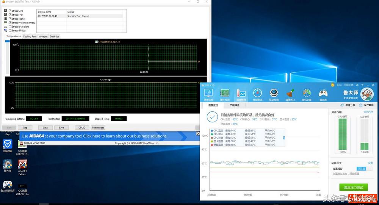
Task: Open 硬件检测 hardware detection icon
Action: [x=225, y=94]
